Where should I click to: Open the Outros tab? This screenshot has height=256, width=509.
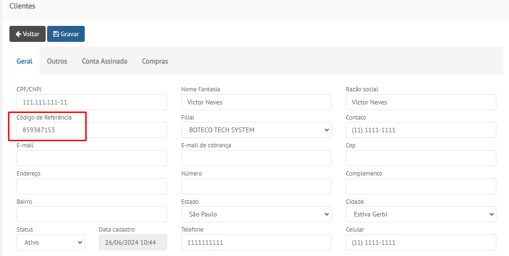(x=57, y=61)
